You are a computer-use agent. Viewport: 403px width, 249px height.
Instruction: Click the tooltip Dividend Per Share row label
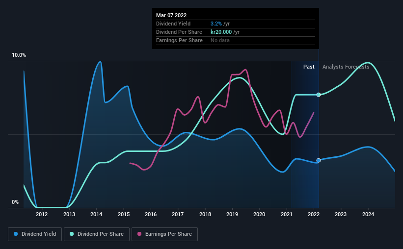click(179, 32)
